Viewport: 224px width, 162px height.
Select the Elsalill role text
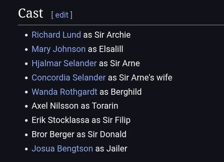tap(111, 49)
